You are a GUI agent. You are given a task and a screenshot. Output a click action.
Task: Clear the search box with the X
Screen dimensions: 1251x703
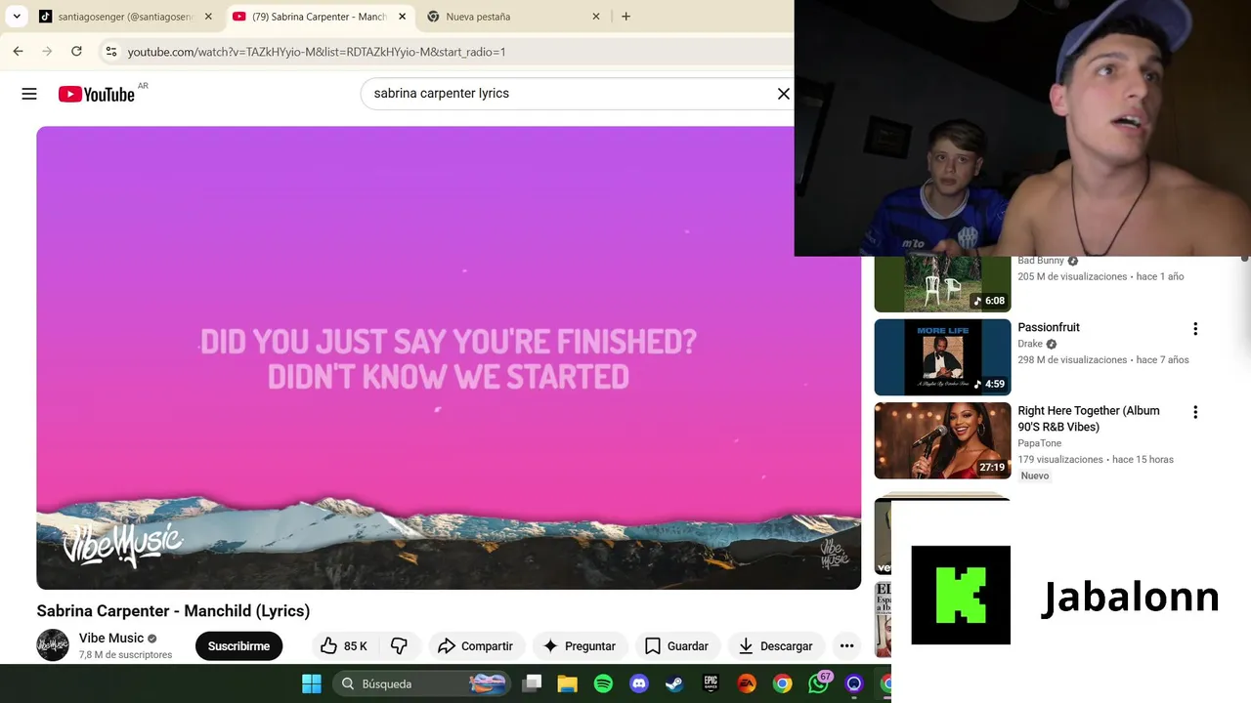coord(783,94)
